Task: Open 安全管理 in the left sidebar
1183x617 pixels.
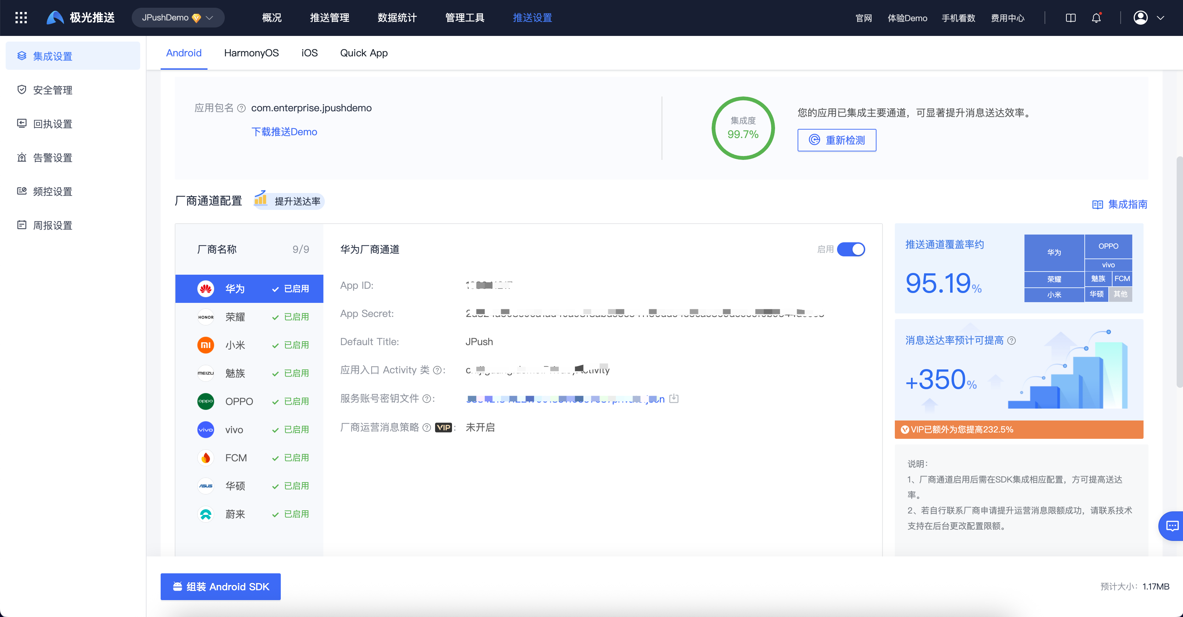Action: coord(53,91)
